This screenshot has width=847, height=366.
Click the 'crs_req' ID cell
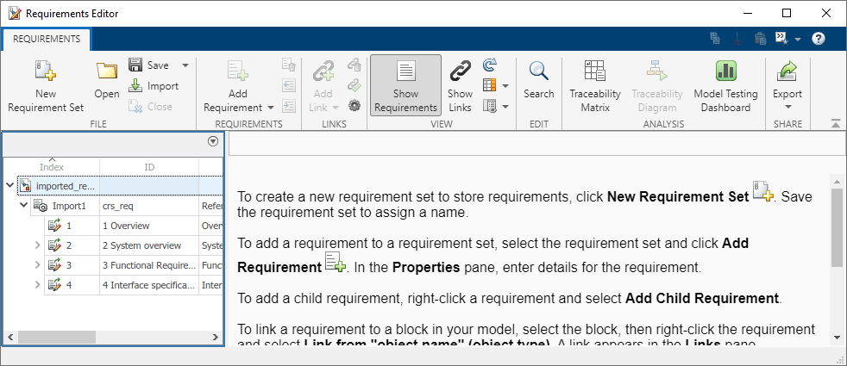[149, 206]
